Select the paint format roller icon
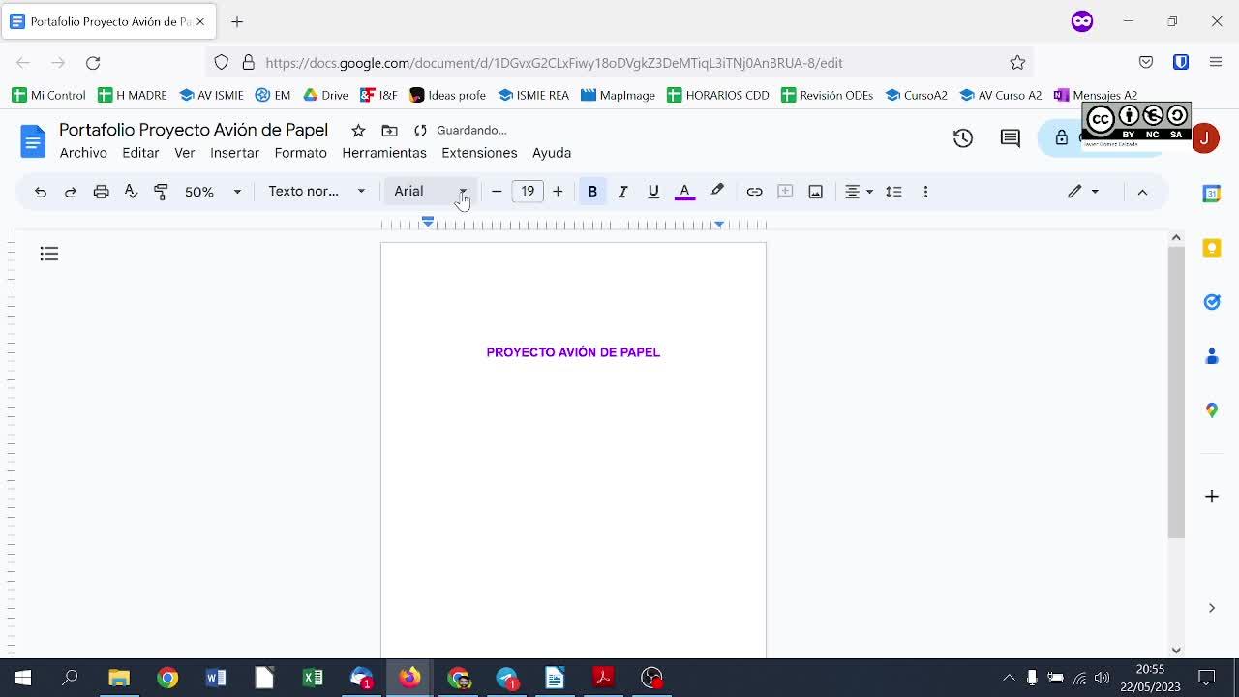 161,192
